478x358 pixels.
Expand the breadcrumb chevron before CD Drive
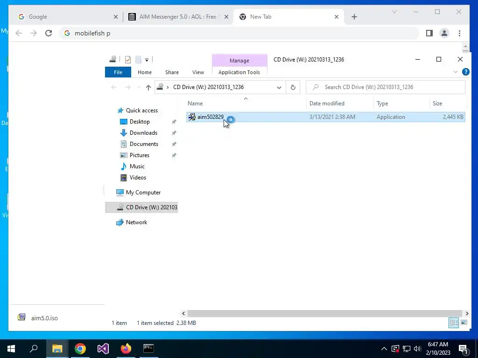pyautogui.click(x=168, y=87)
